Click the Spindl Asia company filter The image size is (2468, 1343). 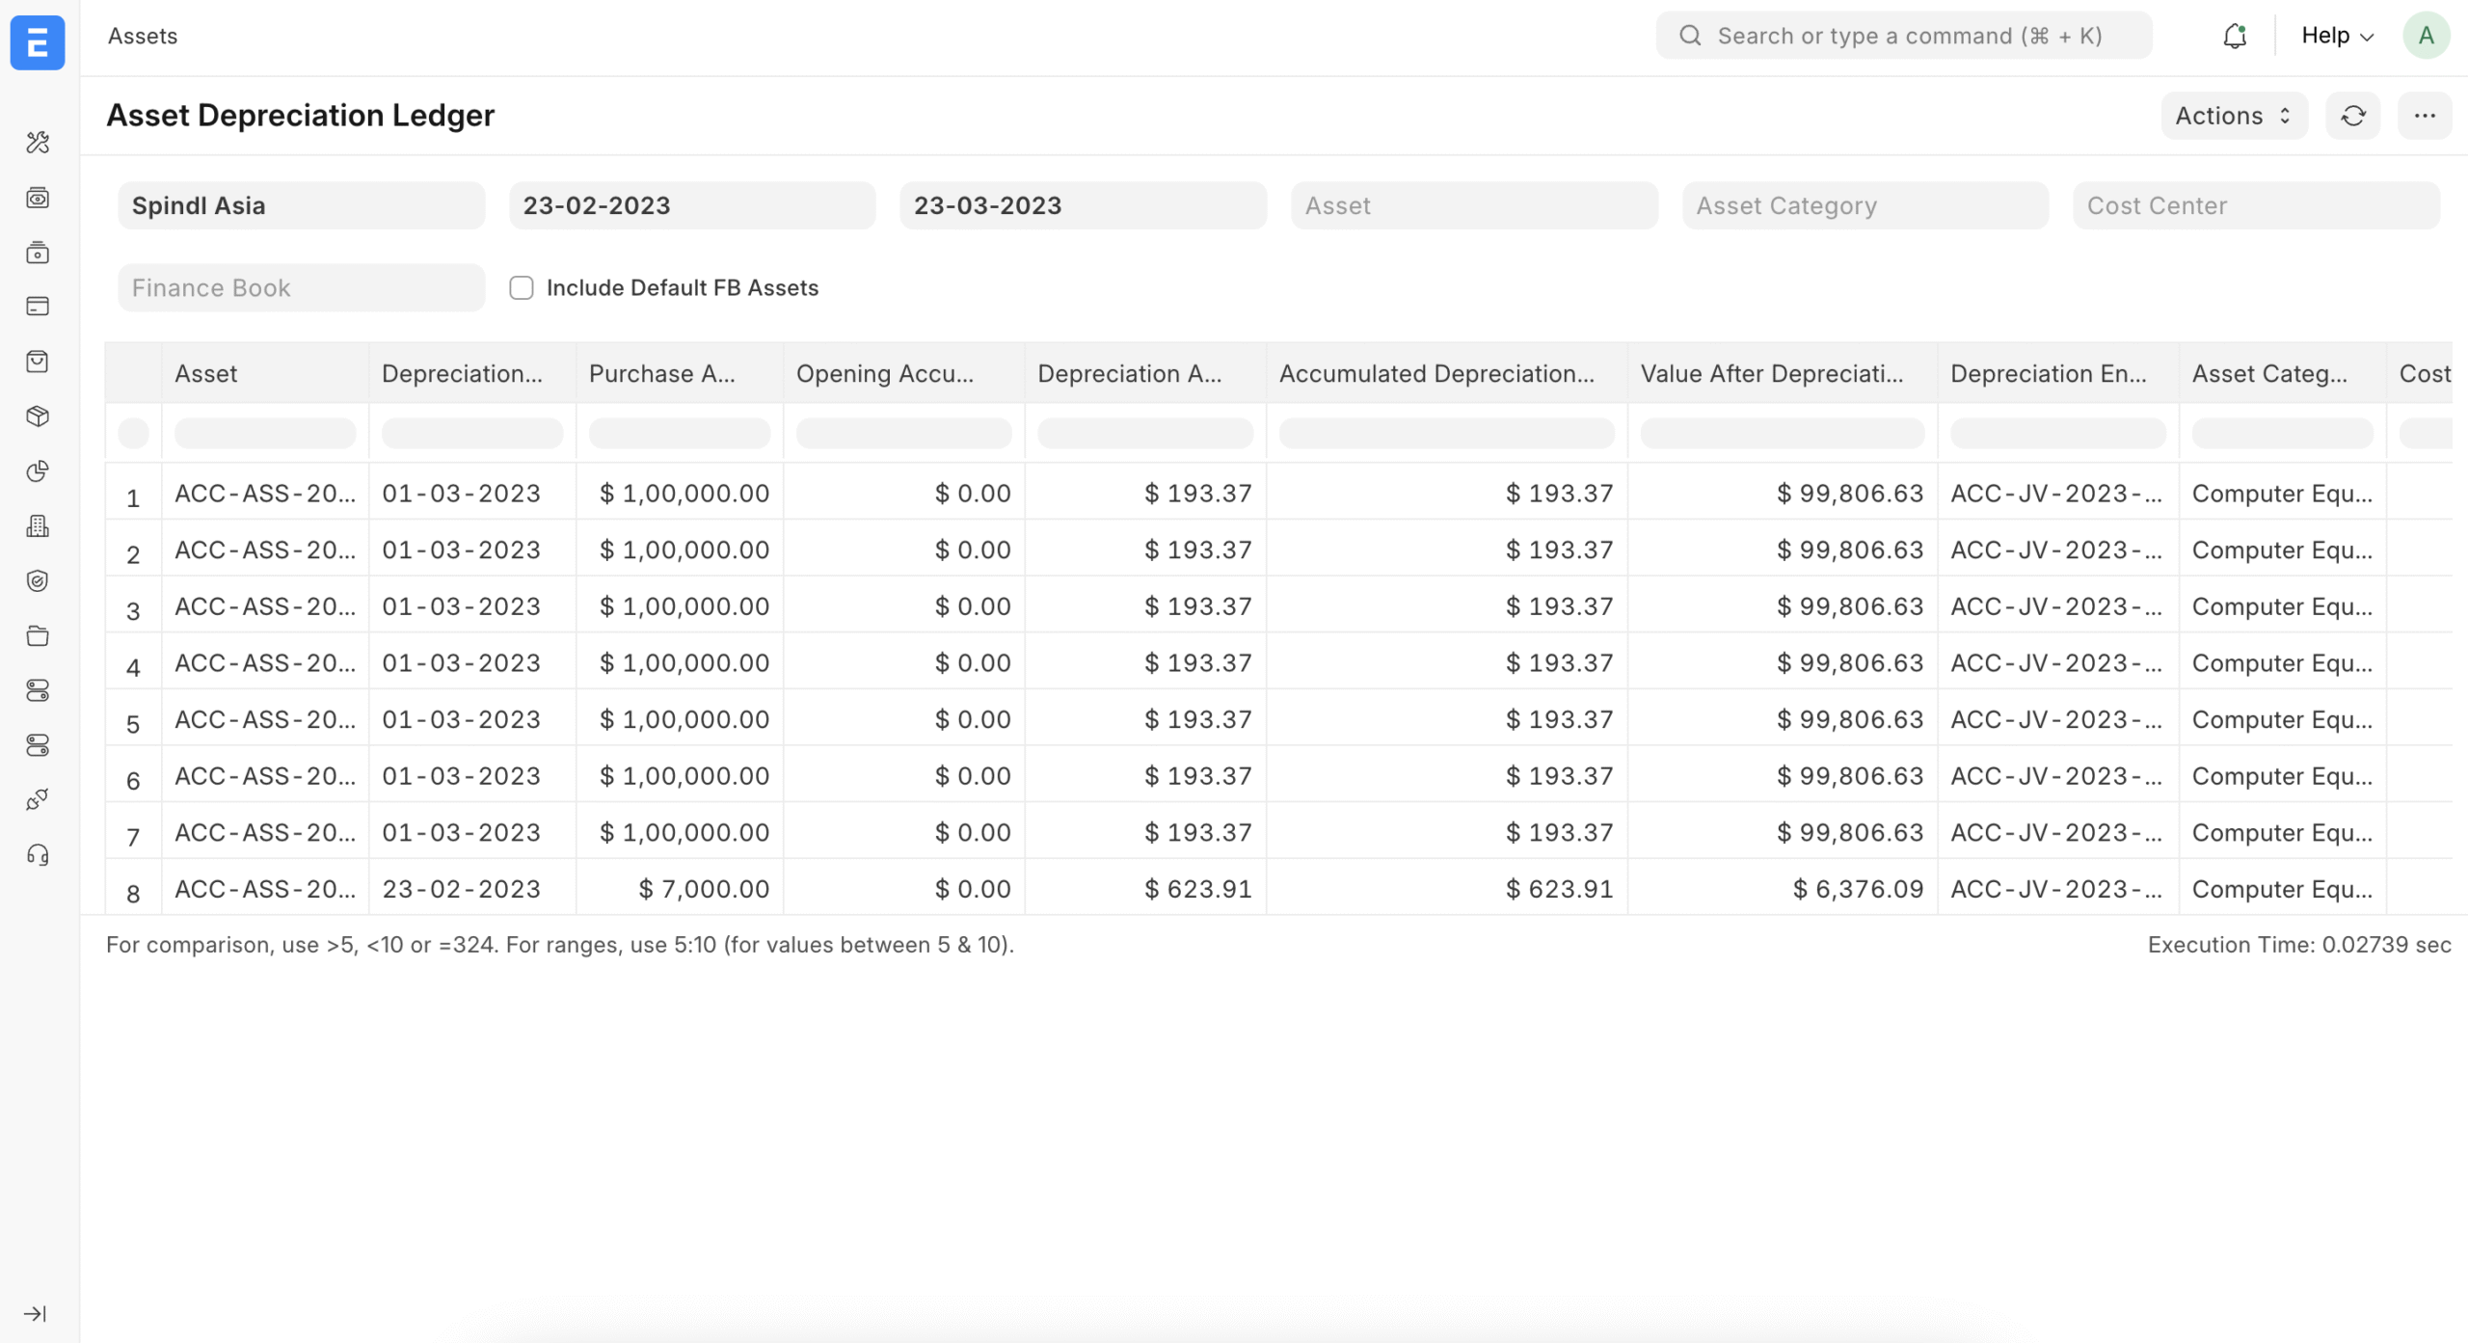click(300, 204)
